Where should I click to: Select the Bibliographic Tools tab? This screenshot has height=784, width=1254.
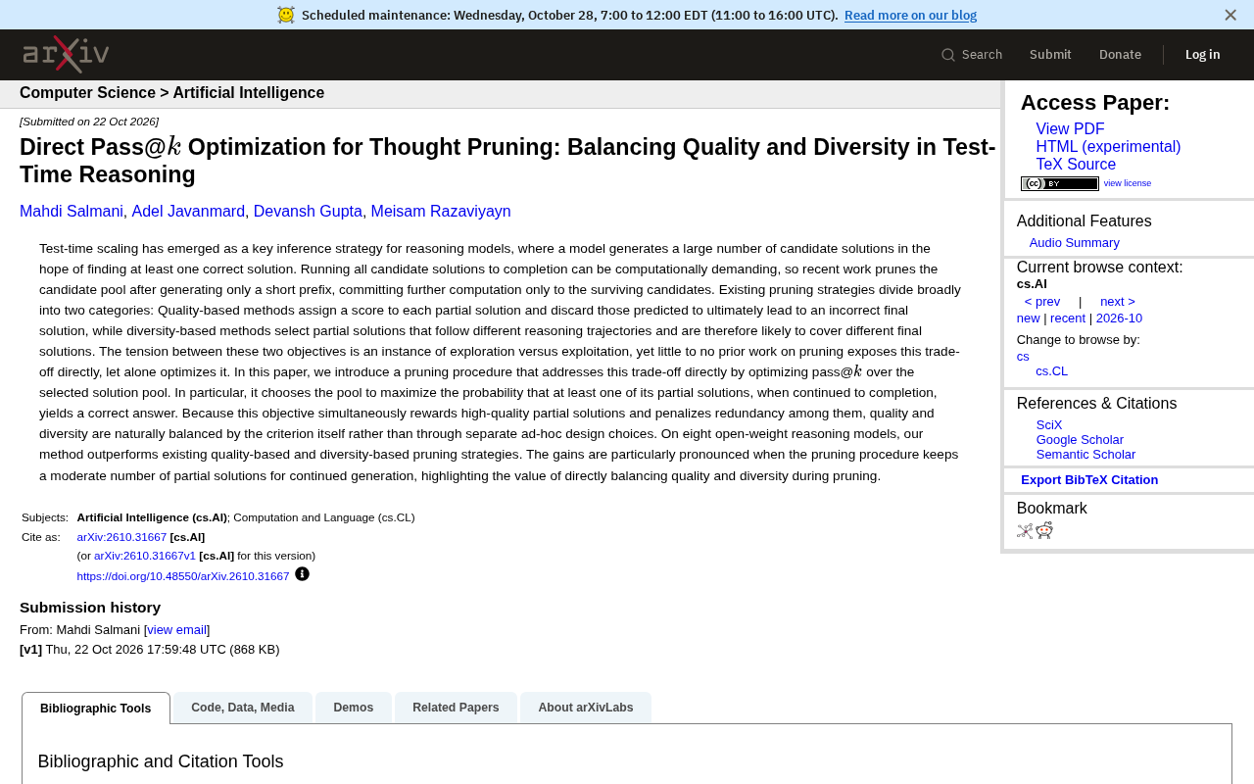tap(96, 709)
